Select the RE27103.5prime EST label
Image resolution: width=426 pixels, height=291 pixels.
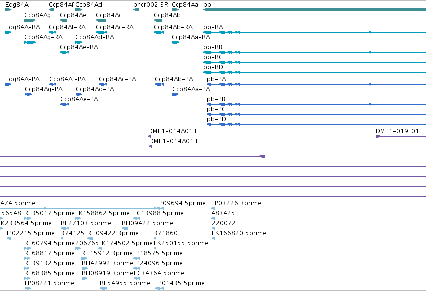click(86, 223)
